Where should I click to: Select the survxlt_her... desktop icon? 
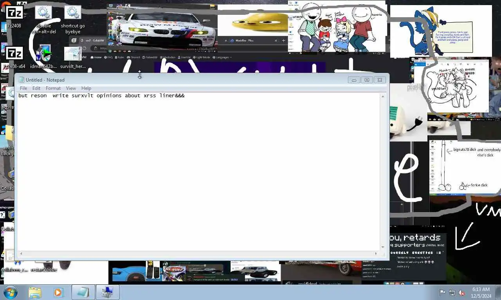pos(73,57)
